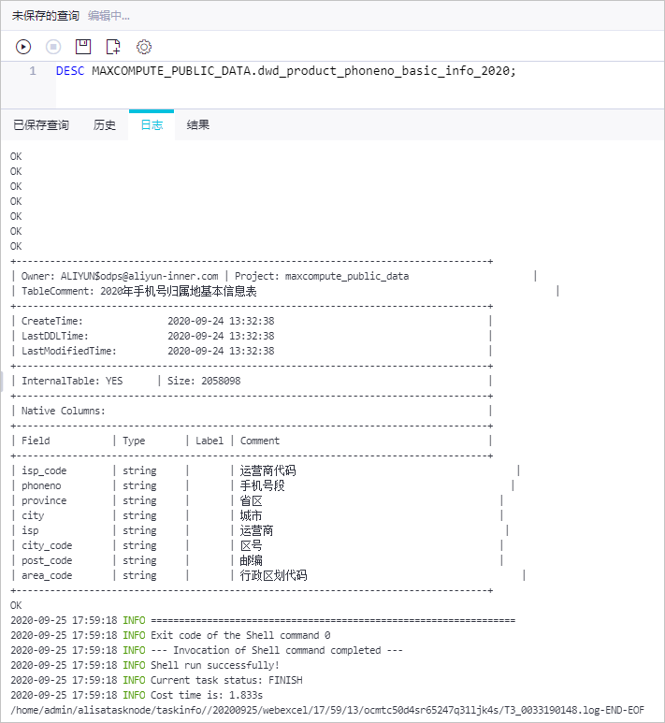Open the 已保存查询 tab
Image resolution: width=665 pixels, height=723 pixels.
tap(41, 125)
